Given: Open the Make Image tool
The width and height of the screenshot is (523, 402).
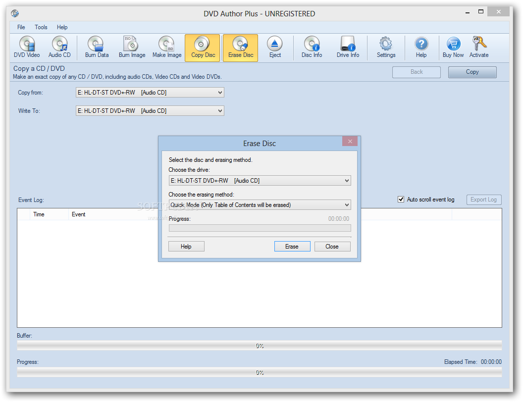Looking at the screenshot, I should pyautogui.click(x=167, y=48).
